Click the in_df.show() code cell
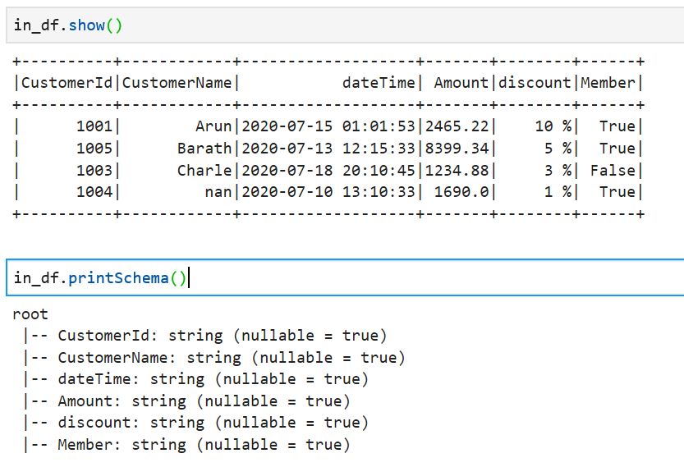684x467 pixels. click(345, 25)
